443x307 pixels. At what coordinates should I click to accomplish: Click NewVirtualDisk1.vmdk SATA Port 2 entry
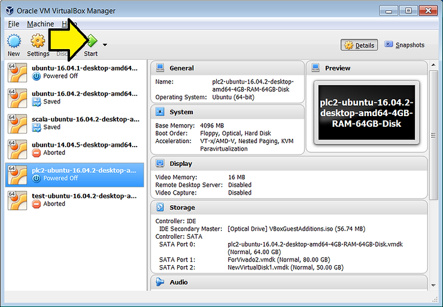tap(286, 268)
